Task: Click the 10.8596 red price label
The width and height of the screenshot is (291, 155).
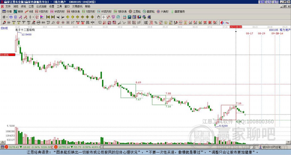Action: (x=8, y=55)
